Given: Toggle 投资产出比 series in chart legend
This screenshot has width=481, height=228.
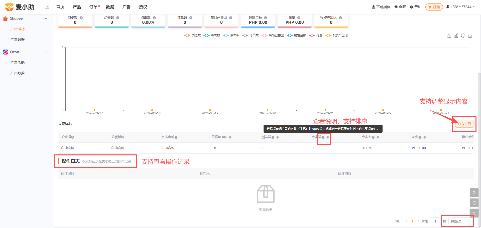Looking at the screenshot, I should point(336,35).
